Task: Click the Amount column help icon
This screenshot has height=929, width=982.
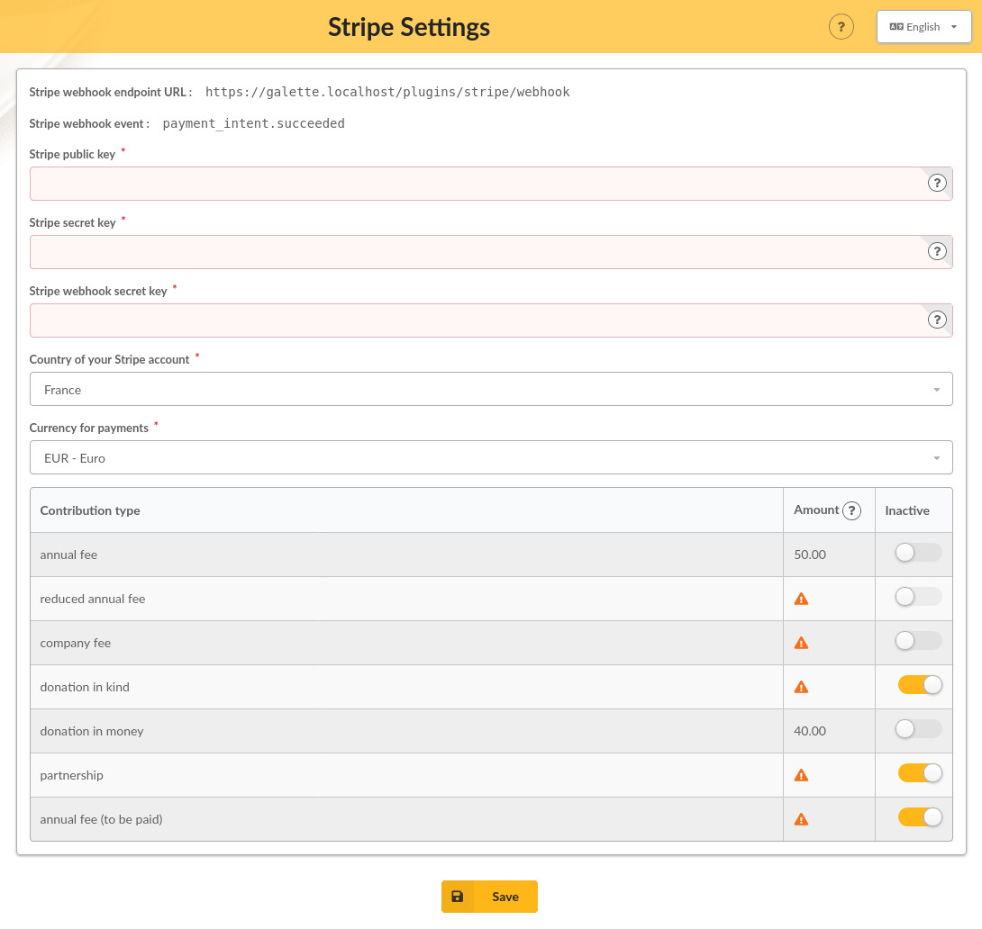Action: point(851,511)
